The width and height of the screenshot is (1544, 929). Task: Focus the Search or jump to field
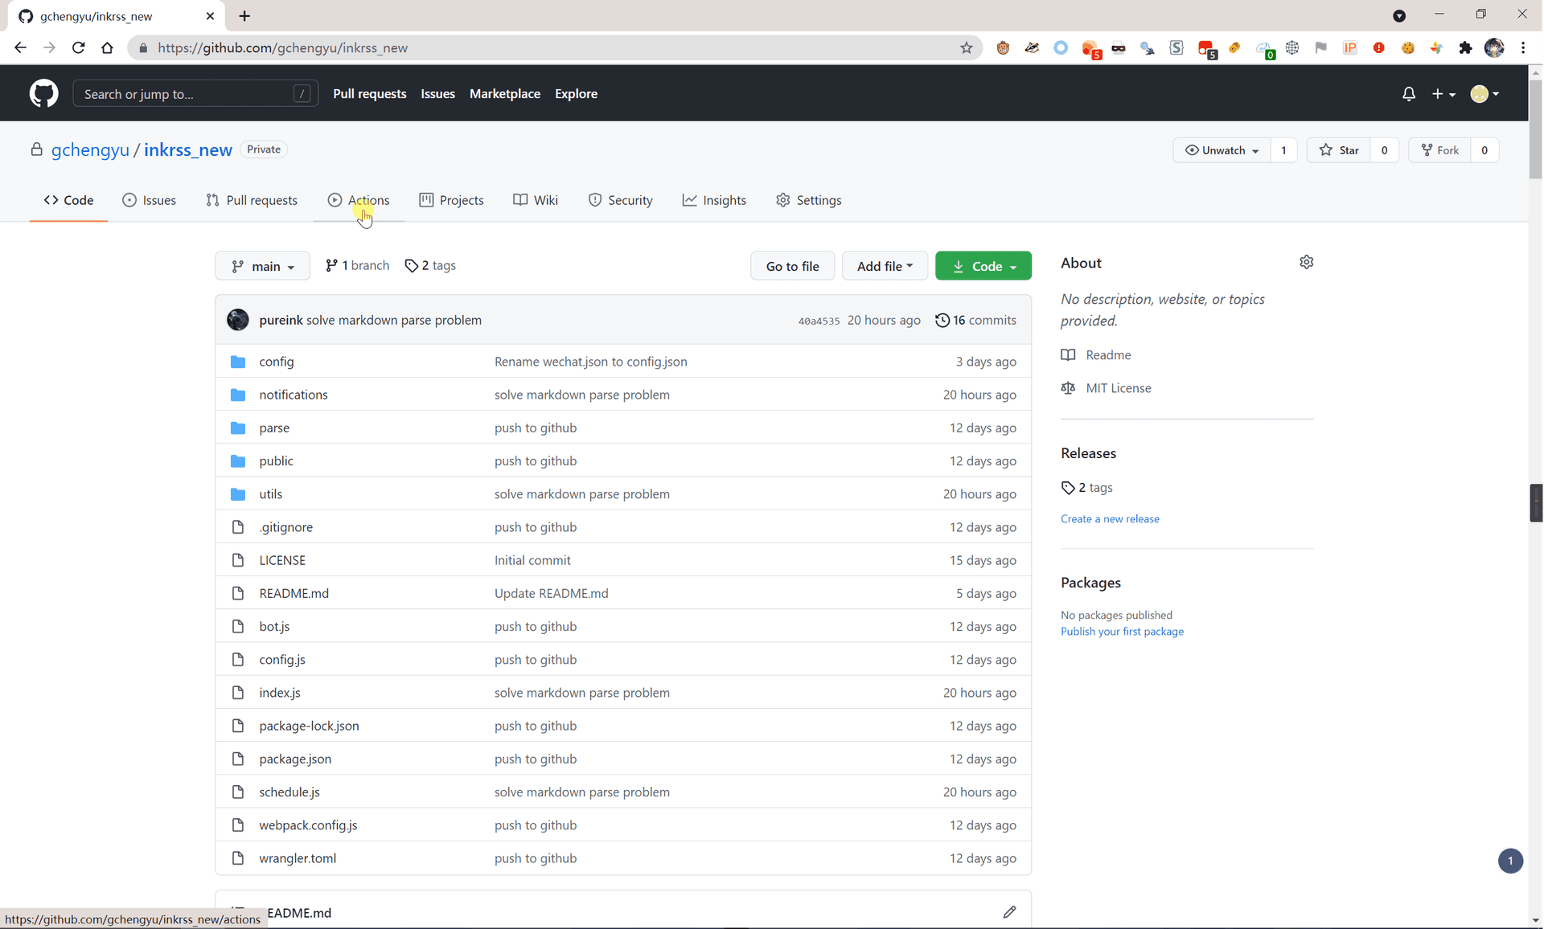pos(195,94)
